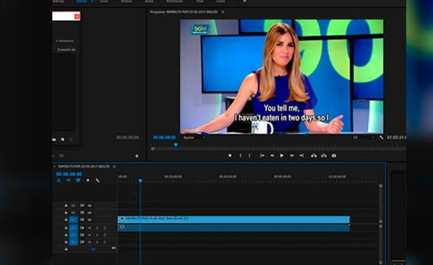Click the red close button in project panel
Screen dimensions: 433x265
point(77,17)
